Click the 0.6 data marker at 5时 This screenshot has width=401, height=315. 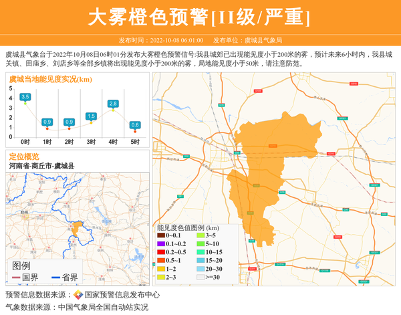click(x=135, y=125)
